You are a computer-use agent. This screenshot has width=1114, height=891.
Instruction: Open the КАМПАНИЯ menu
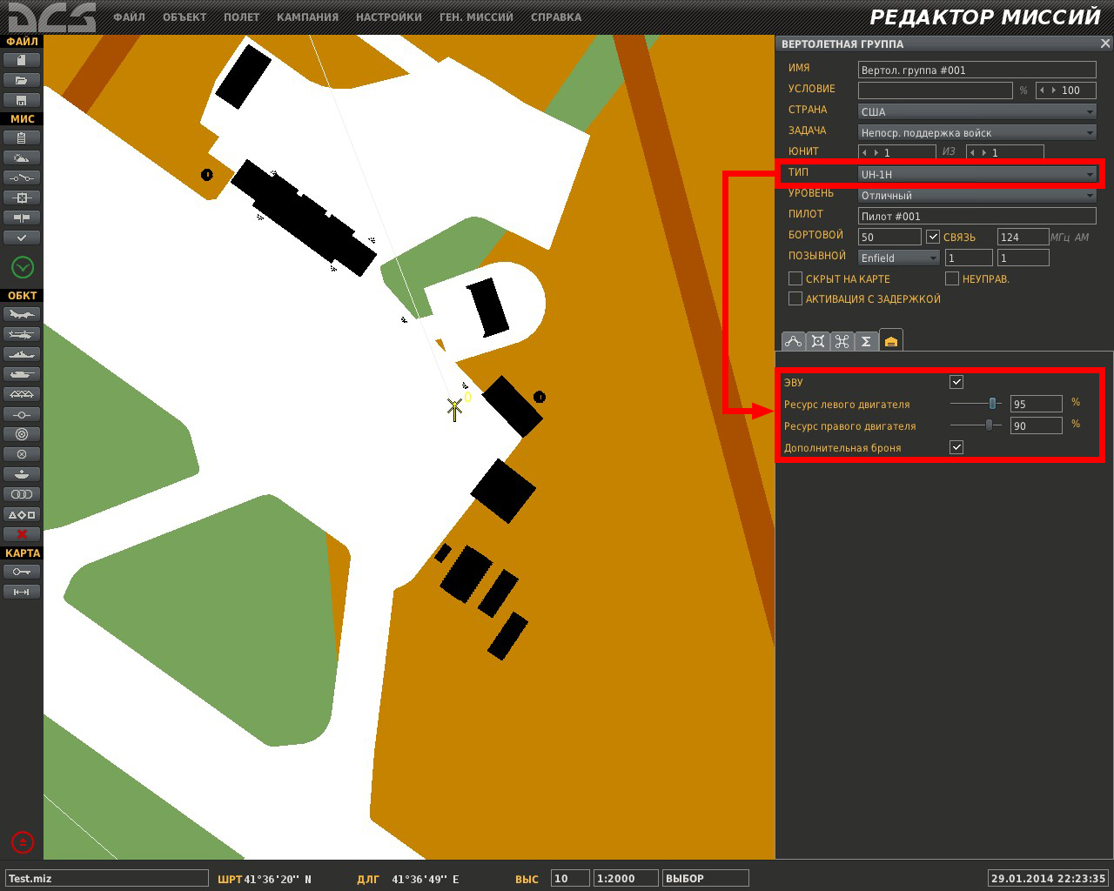pyautogui.click(x=307, y=17)
